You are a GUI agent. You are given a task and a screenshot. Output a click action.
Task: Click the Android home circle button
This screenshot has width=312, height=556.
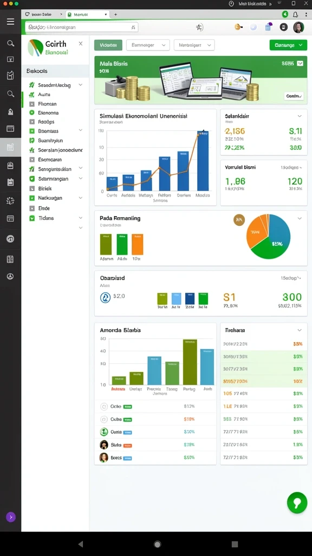point(158,544)
